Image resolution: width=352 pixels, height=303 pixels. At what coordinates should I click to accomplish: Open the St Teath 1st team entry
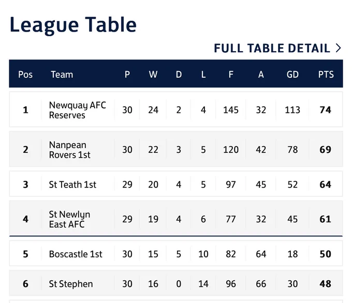coord(72,184)
